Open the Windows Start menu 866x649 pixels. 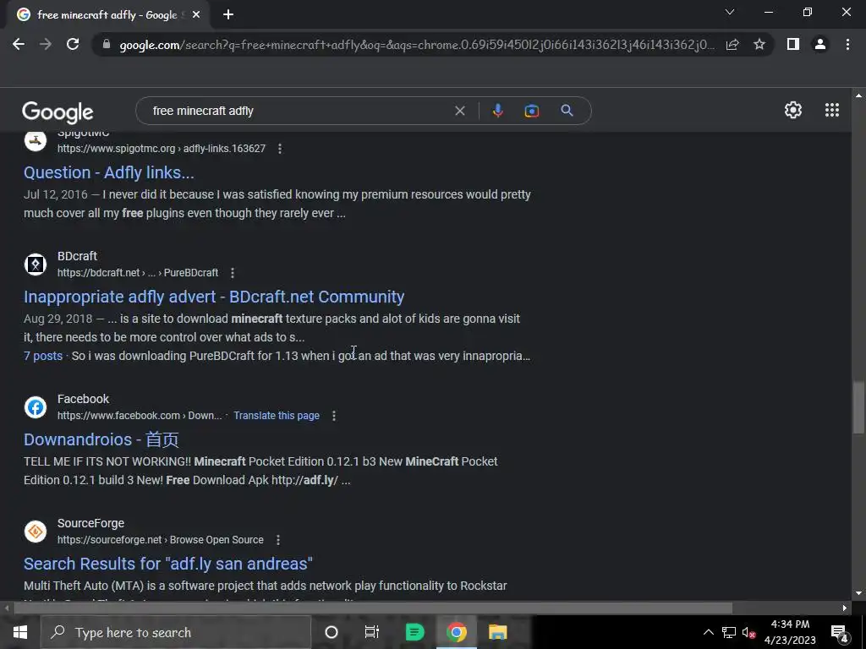(20, 632)
